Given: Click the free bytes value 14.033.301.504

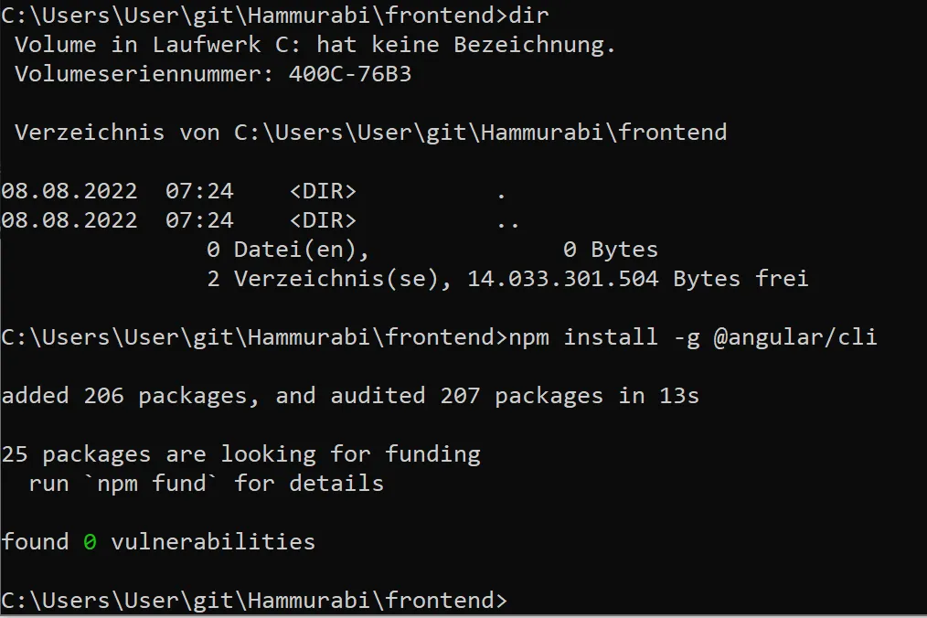Looking at the screenshot, I should 563,279.
